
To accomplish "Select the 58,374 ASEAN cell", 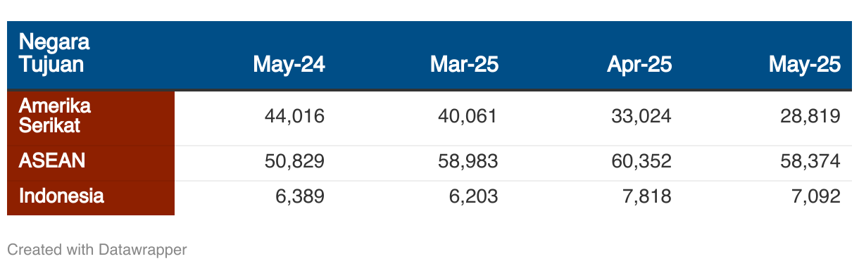I will [x=810, y=161].
